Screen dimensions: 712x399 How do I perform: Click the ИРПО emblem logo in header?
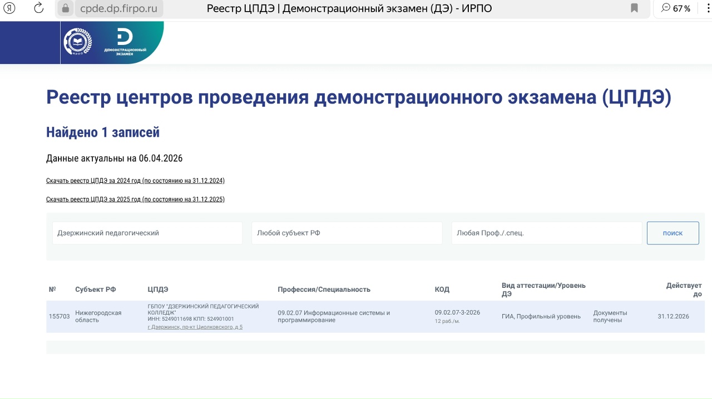pyautogui.click(x=77, y=42)
